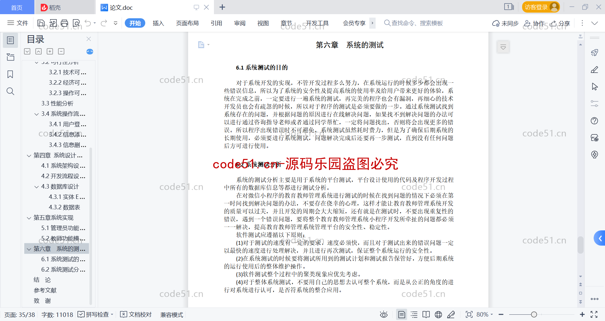Viewport: 605px width, 321px height.
Task: Collapse 第五章系统实现 tree node
Action: (x=29, y=218)
